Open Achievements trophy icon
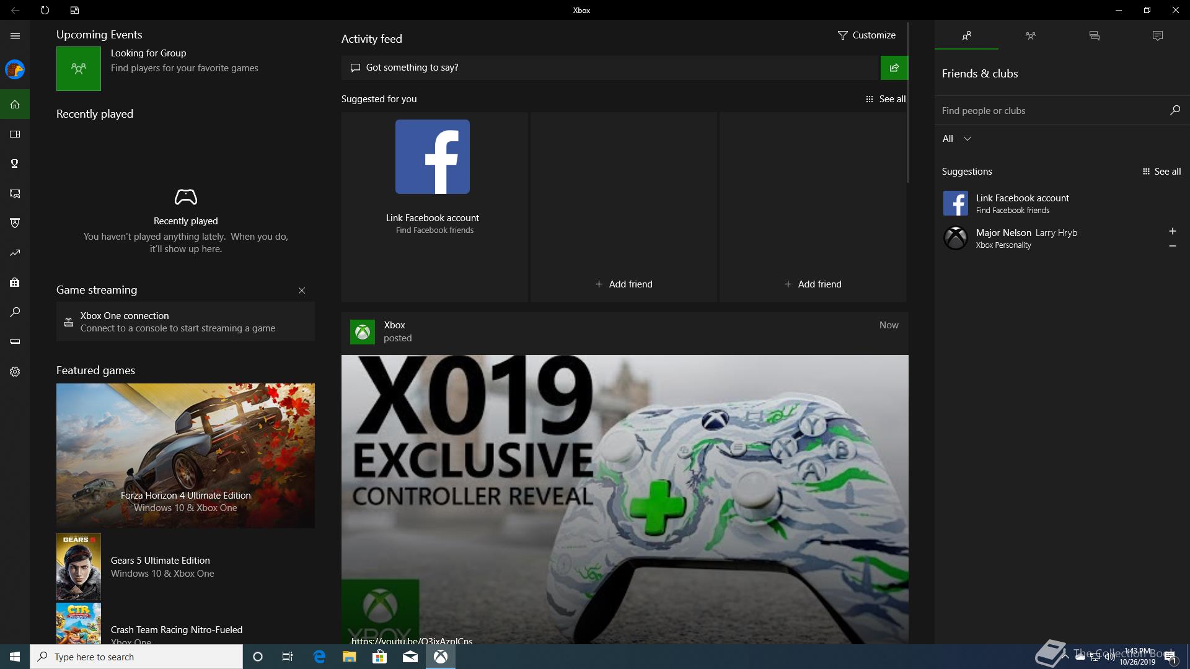The height and width of the screenshot is (669, 1190). coord(15,164)
